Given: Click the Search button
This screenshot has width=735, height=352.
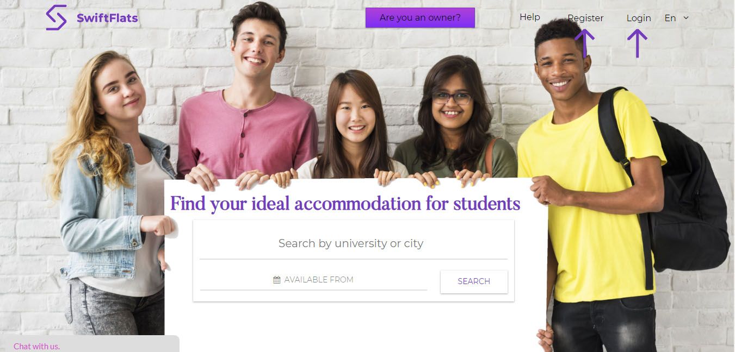Looking at the screenshot, I should [474, 281].
